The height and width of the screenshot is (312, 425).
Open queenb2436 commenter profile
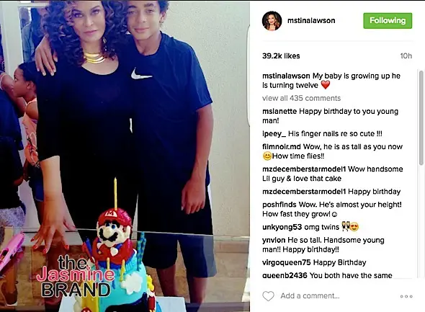285,275
